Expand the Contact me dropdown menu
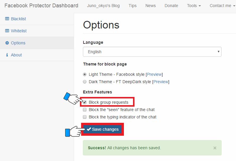The height and width of the screenshot is (161, 236). click(222, 6)
